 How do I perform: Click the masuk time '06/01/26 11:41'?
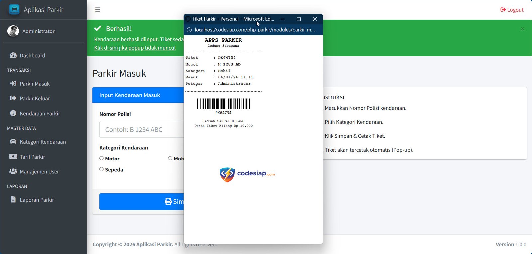(235, 77)
